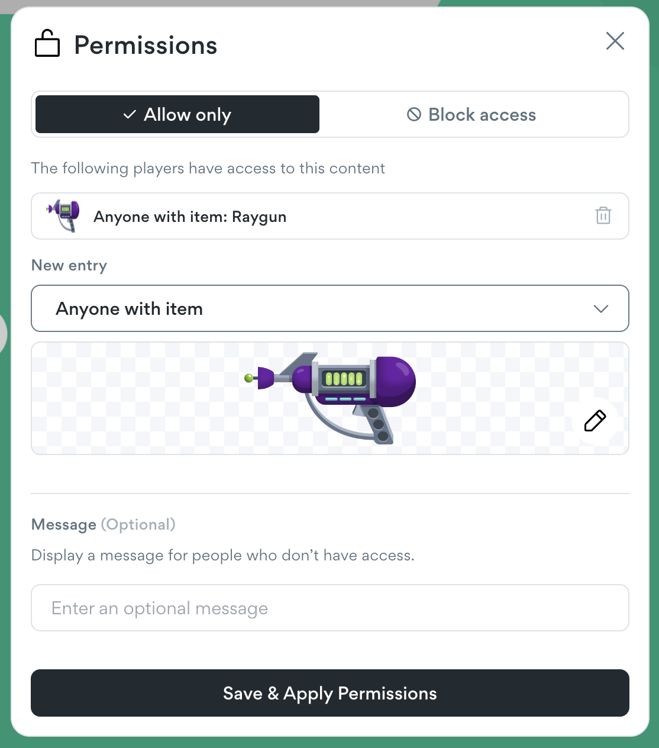Delete the Raygun access entry via trash icon

point(603,215)
